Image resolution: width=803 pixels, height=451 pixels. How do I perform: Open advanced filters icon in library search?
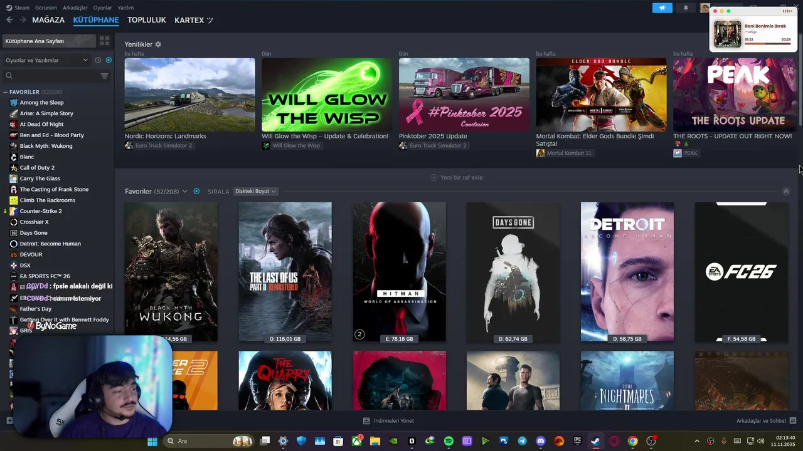[x=104, y=76]
